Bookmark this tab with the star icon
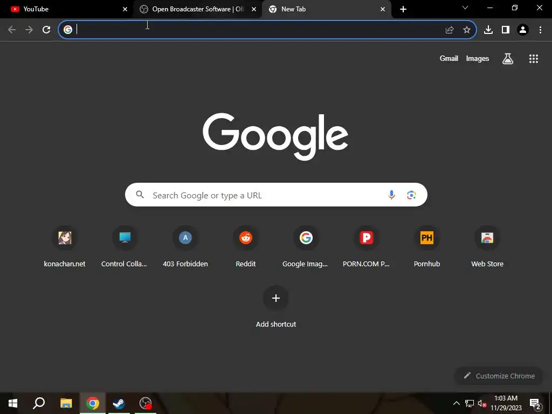The height and width of the screenshot is (414, 552). pyautogui.click(x=467, y=30)
